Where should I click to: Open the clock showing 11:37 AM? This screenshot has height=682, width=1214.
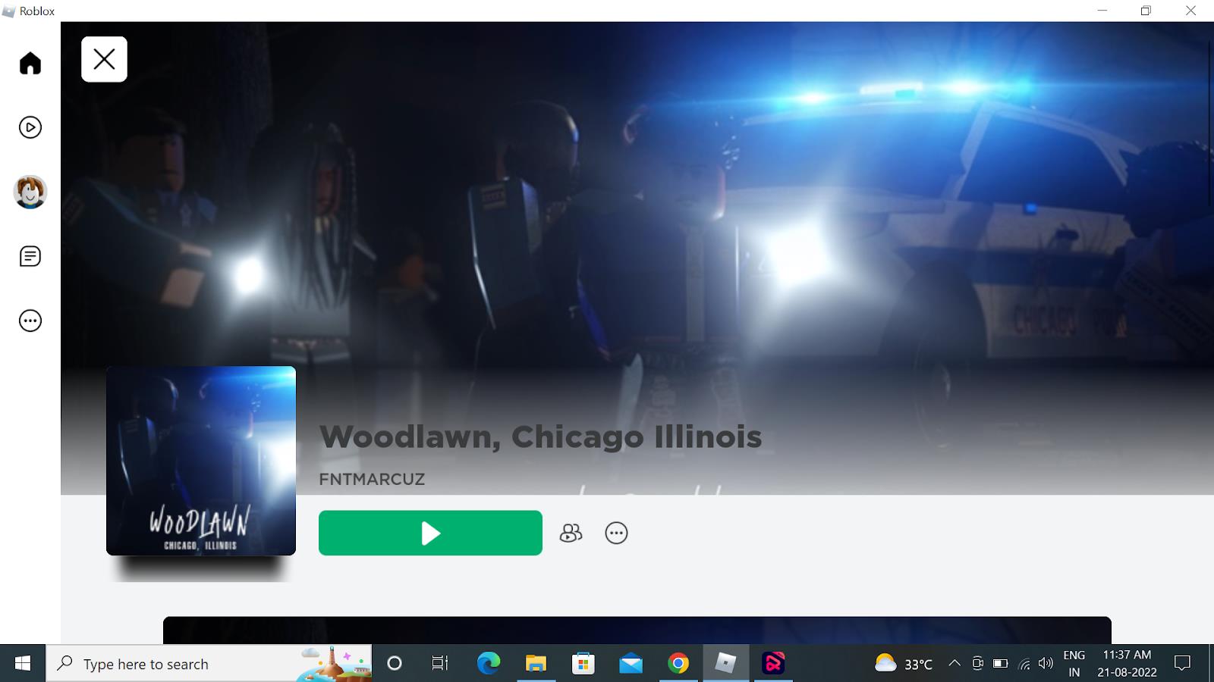click(1127, 664)
